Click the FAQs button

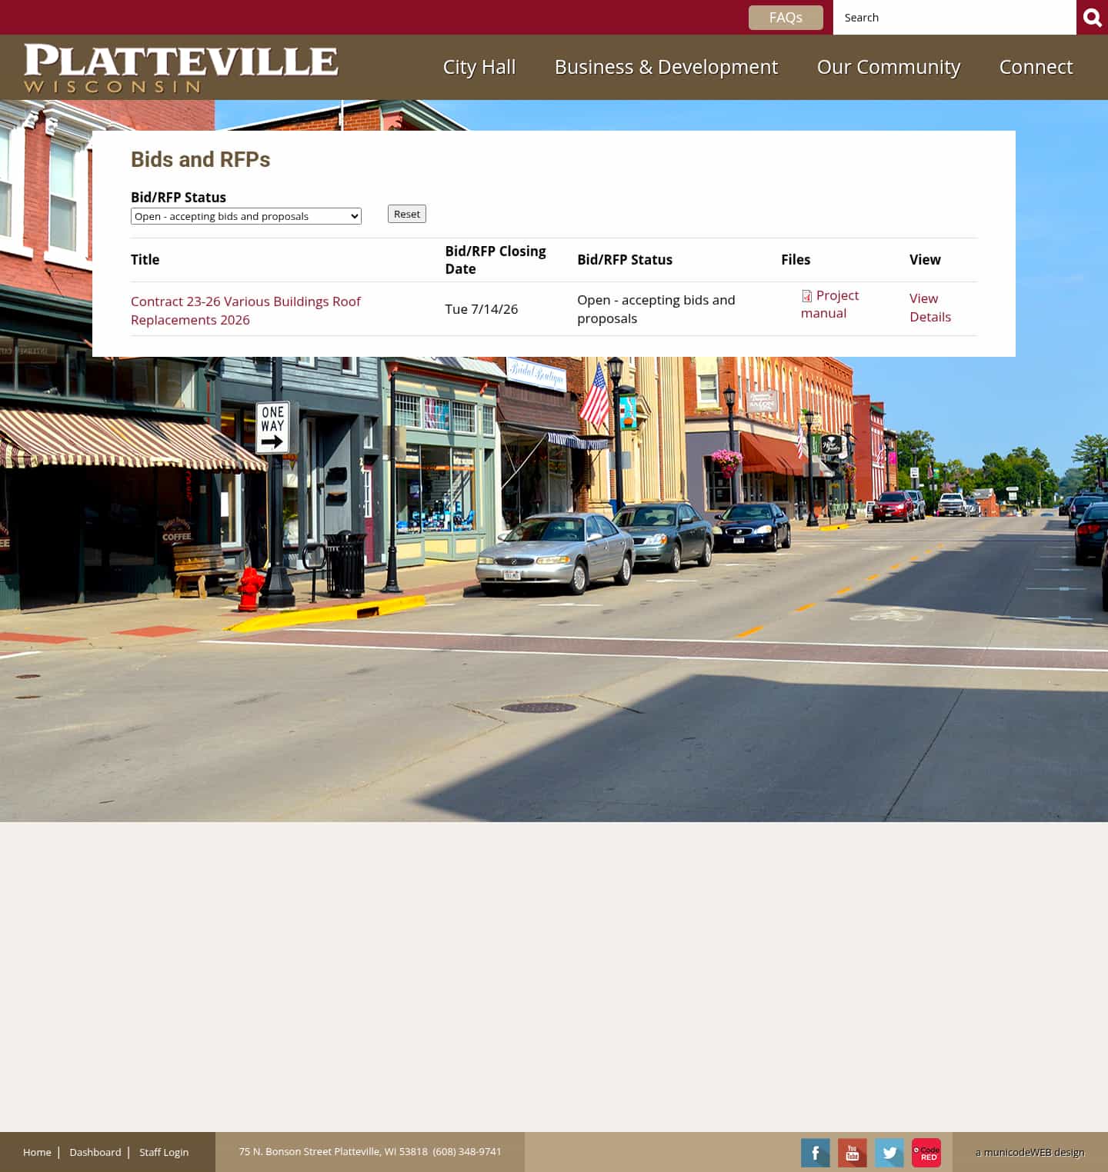pos(786,18)
